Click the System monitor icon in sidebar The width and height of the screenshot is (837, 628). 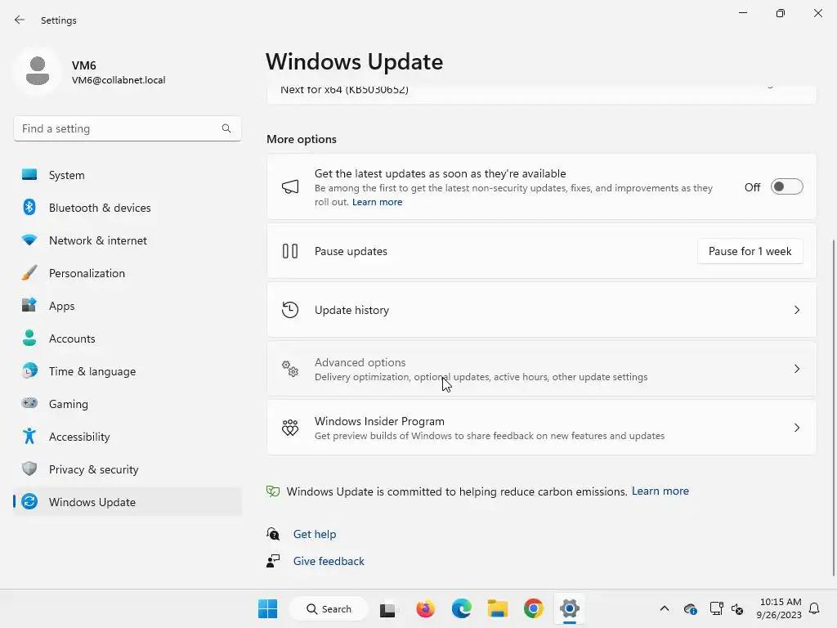point(29,175)
